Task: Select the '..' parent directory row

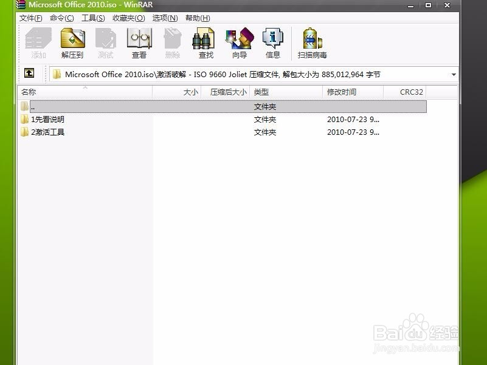Action: 228,106
